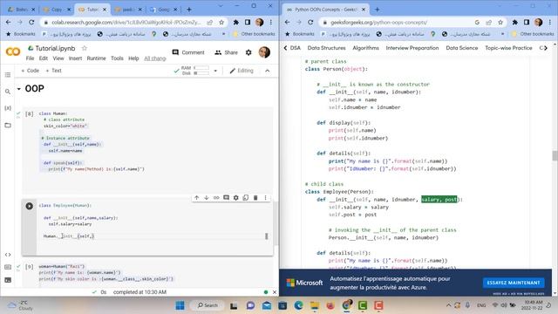Copy link to the selected cell
The height and width of the screenshot is (314, 558).
(x=216, y=198)
